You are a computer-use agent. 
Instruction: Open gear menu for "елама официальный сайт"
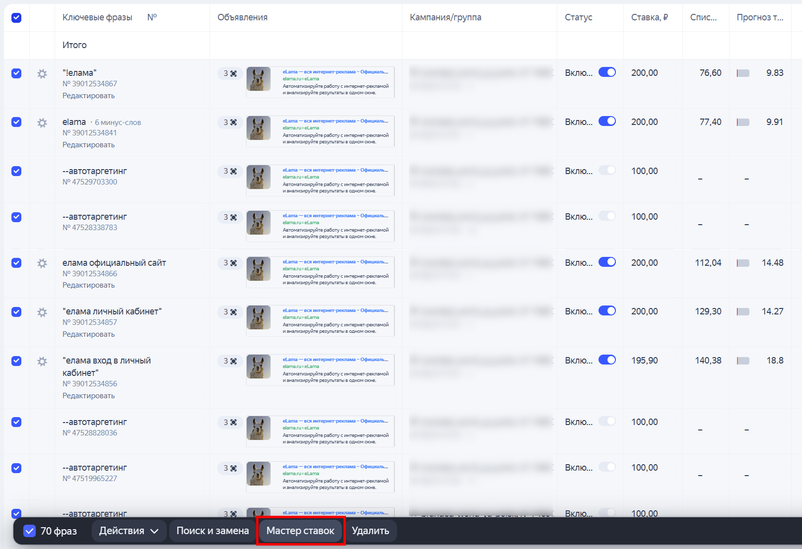coord(42,263)
